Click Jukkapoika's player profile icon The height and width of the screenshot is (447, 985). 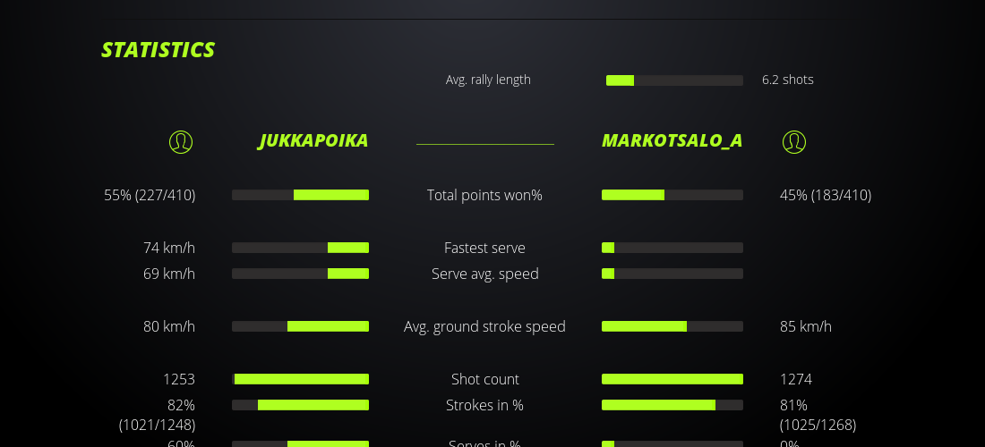tap(181, 141)
